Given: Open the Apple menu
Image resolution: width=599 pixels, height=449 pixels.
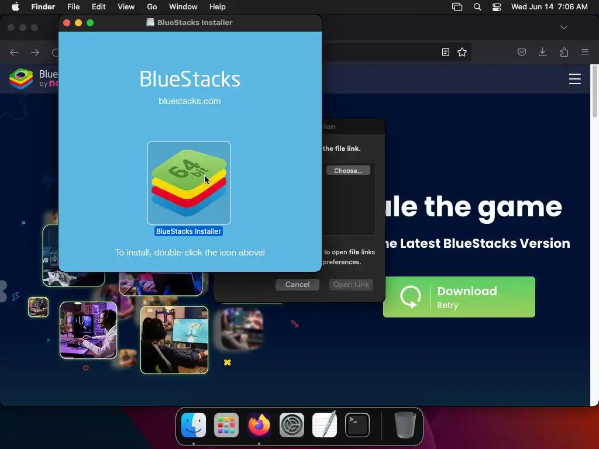Looking at the screenshot, I should point(15,7).
